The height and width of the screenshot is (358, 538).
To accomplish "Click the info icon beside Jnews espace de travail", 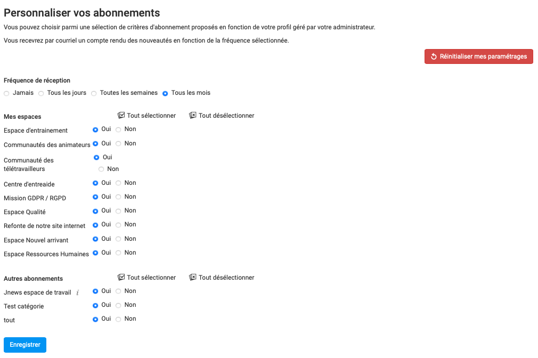I will click(x=77, y=292).
